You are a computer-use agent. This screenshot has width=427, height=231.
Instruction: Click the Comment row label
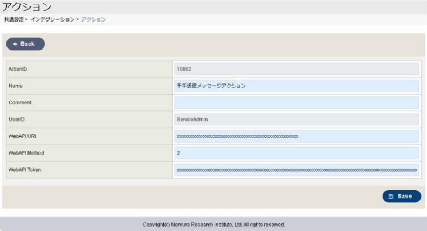[20, 102]
